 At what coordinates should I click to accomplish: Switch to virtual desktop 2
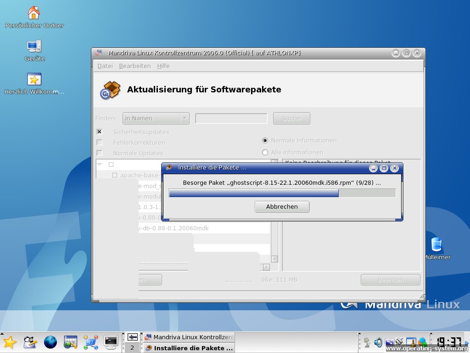tap(133, 348)
